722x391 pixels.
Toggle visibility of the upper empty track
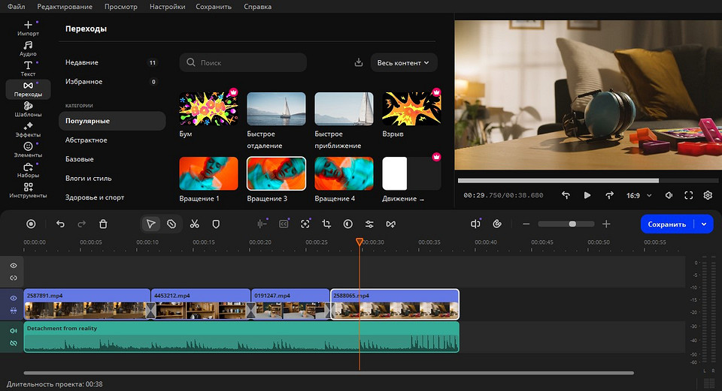pos(14,266)
